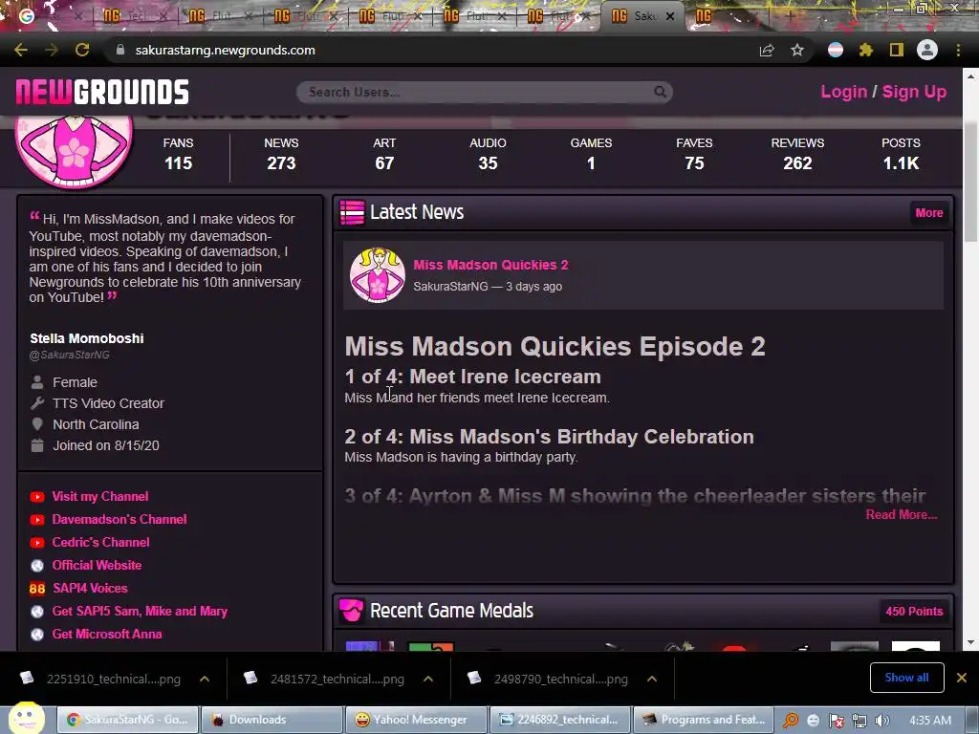Click the Login link

[843, 92]
